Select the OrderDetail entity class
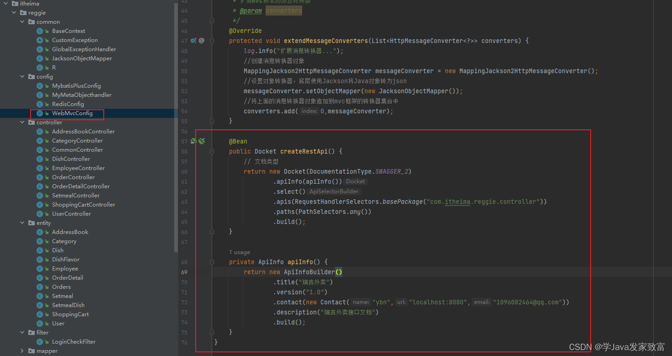 tap(67, 278)
